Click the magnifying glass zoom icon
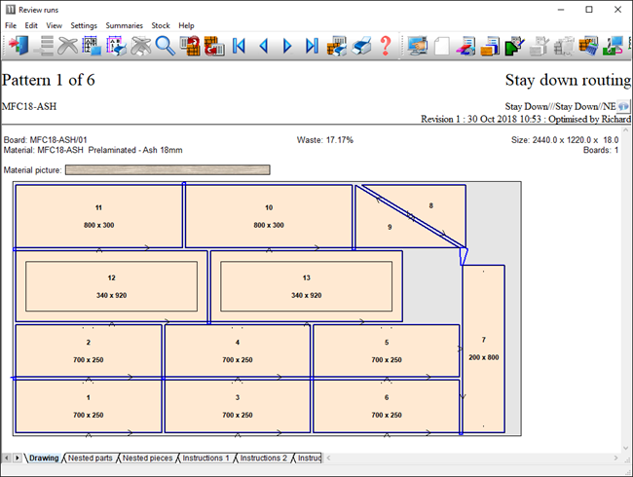The width and height of the screenshot is (633, 477). pos(165,46)
